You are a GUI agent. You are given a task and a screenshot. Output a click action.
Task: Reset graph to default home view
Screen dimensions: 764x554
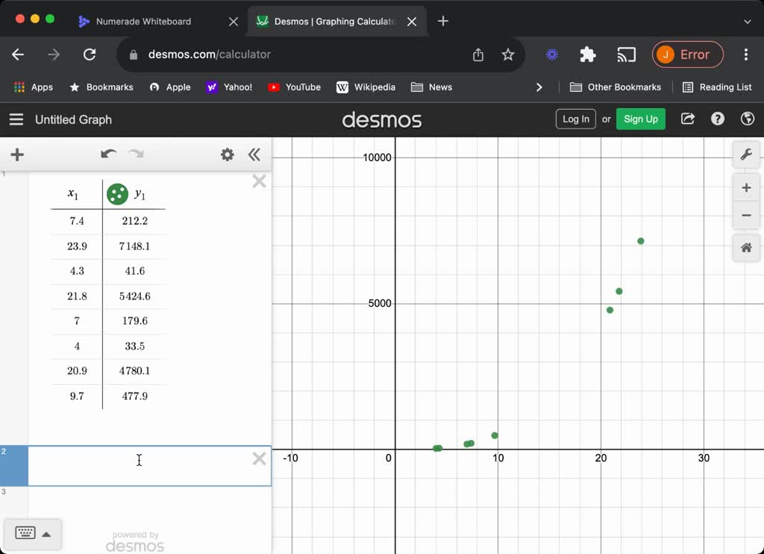[x=745, y=248]
